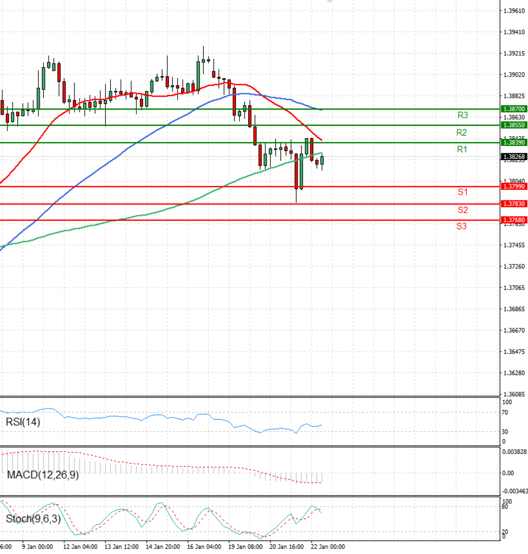Click the 9 Jan 00:00 time label

click(x=38, y=546)
